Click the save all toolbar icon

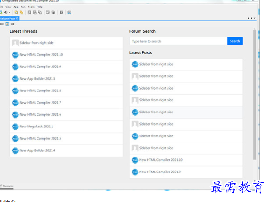[40, 12]
